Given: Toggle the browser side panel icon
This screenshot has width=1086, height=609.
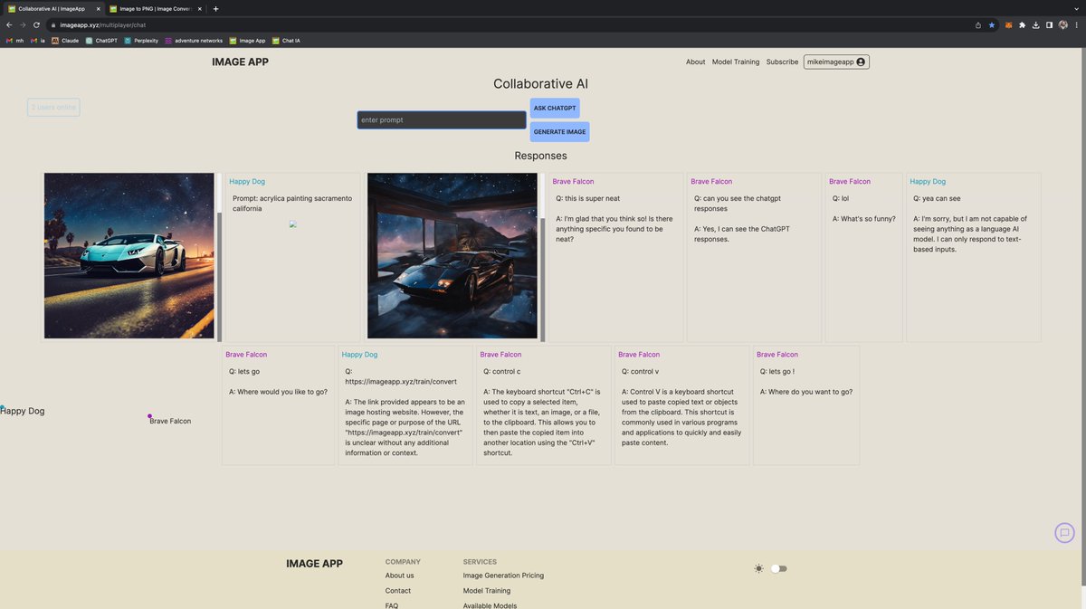Looking at the screenshot, I should (1049, 25).
